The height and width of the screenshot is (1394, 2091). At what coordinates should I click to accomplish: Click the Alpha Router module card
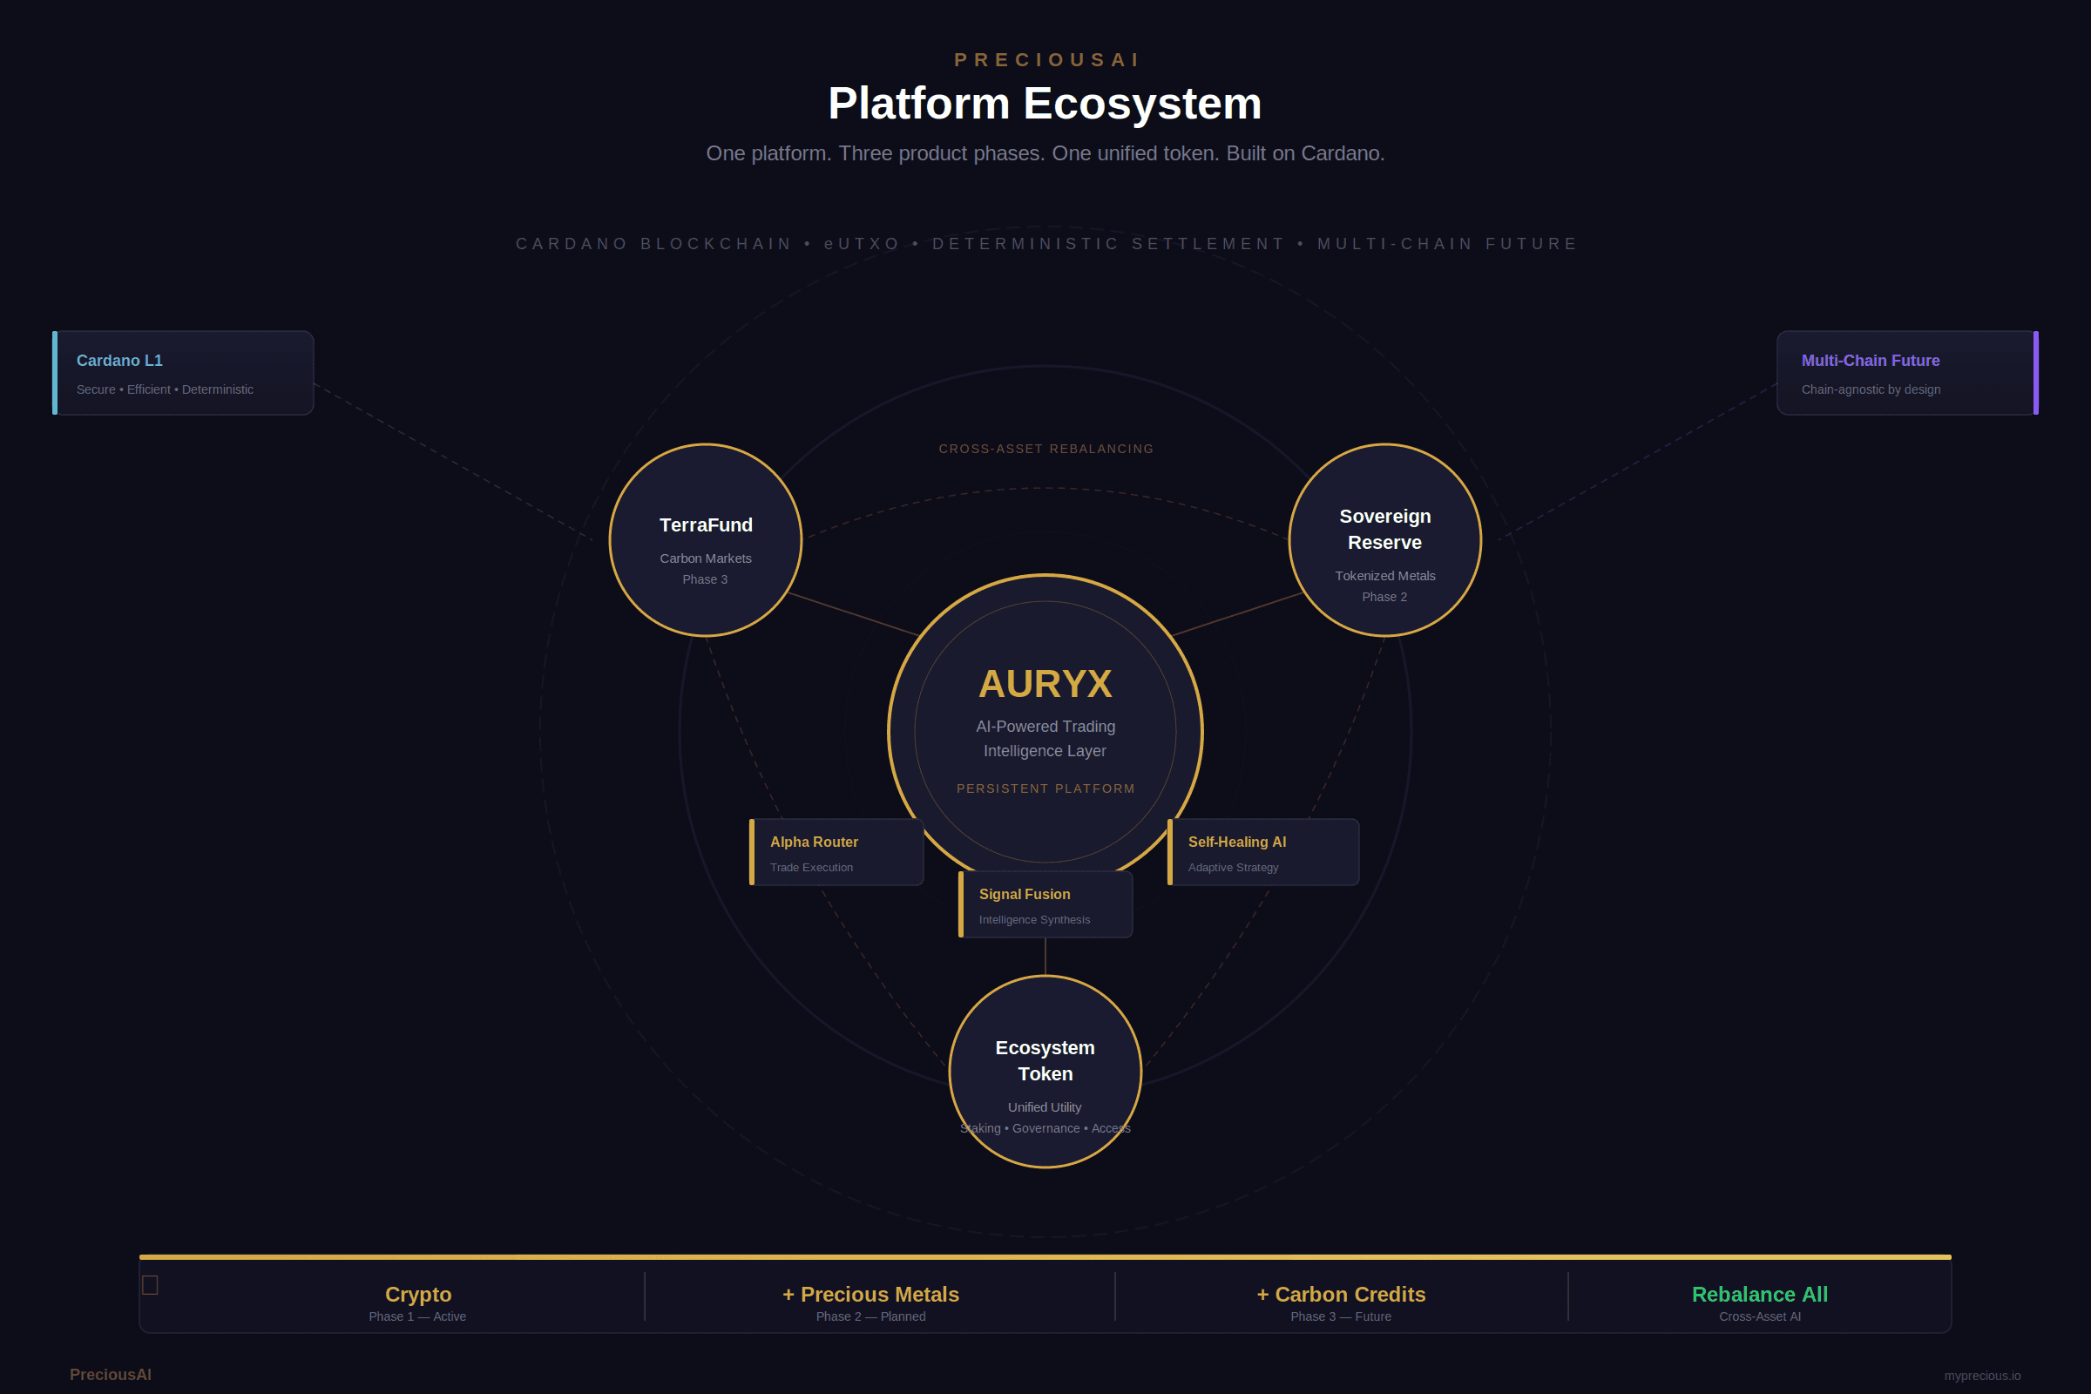[836, 852]
